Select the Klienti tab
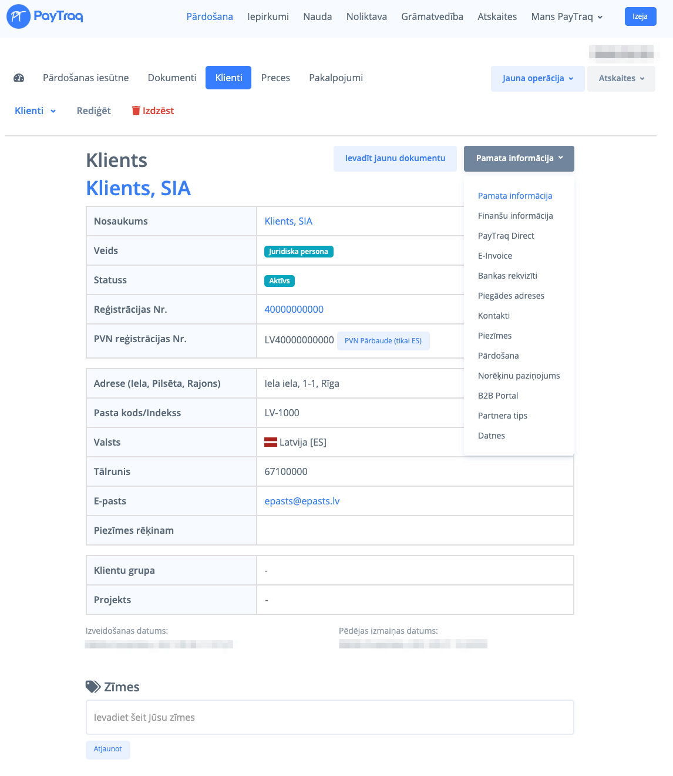673x776 pixels. pos(228,78)
